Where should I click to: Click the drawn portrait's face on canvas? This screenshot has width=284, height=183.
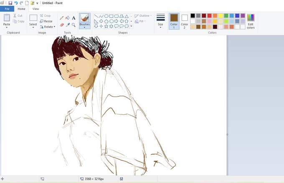[x=77, y=69]
